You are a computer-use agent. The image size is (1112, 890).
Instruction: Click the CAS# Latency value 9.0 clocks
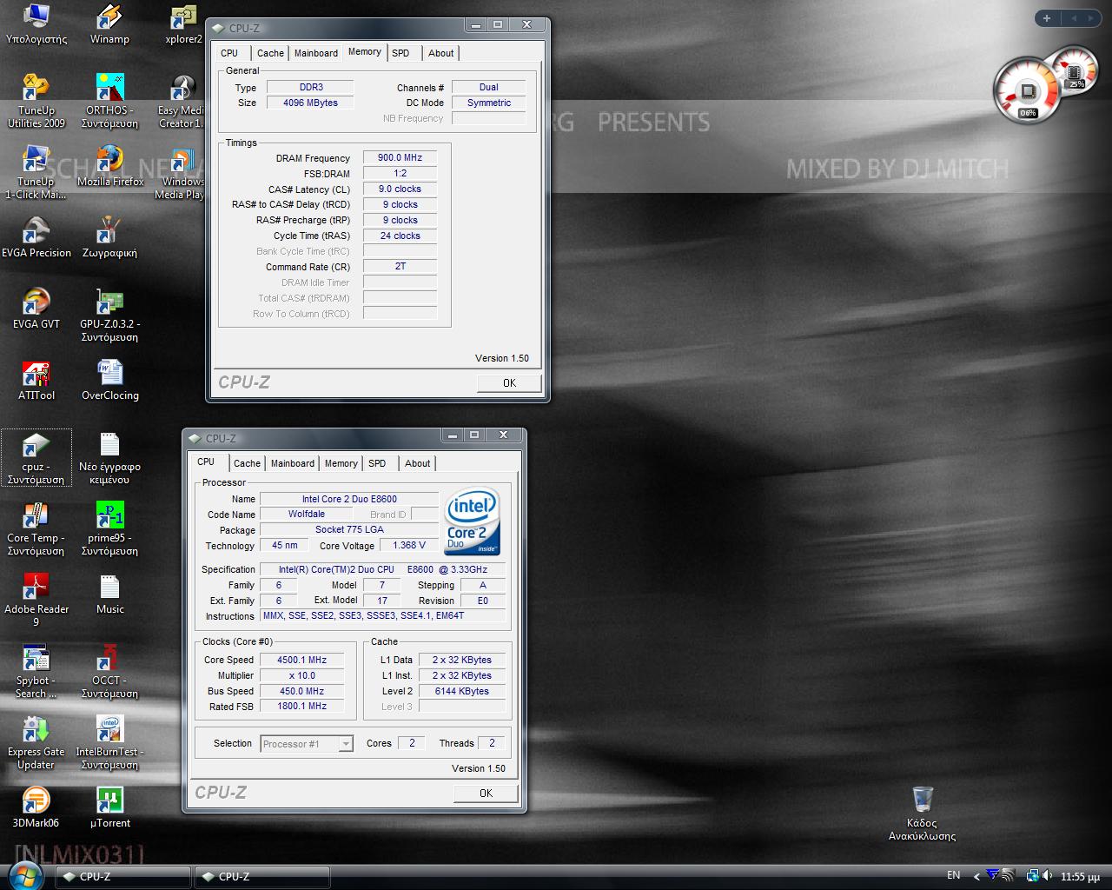tap(400, 189)
